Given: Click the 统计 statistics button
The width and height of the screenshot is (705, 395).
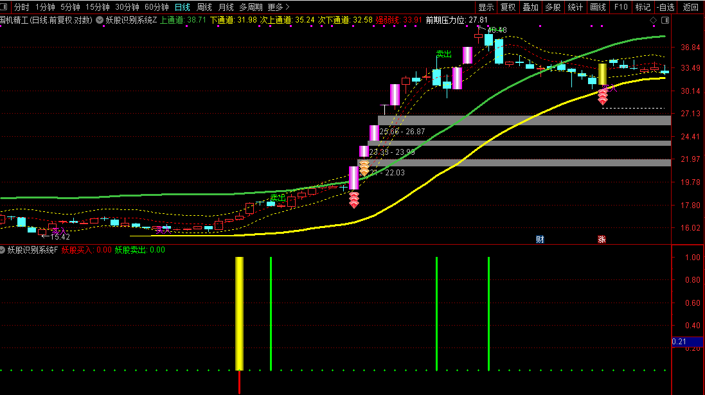Looking at the screenshot, I should click(576, 7).
